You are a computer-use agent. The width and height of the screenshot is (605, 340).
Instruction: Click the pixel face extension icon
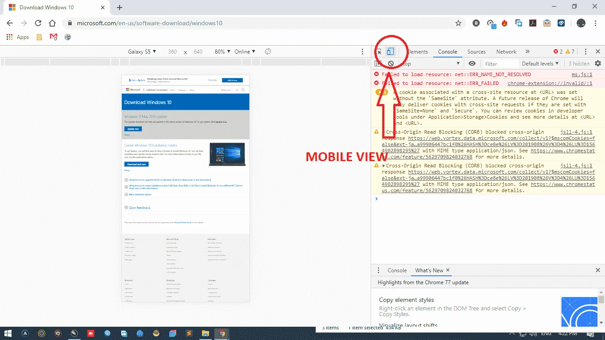pyautogui.click(x=547, y=23)
